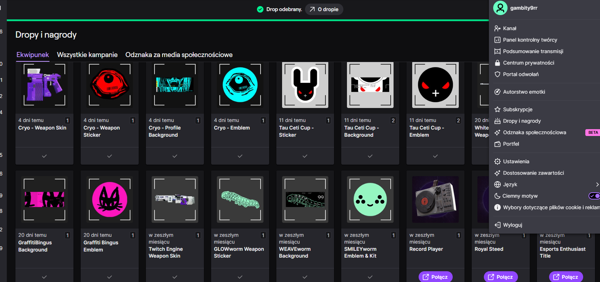
Task: Open Centrum prywatności with lock icon
Action: pyautogui.click(x=528, y=63)
